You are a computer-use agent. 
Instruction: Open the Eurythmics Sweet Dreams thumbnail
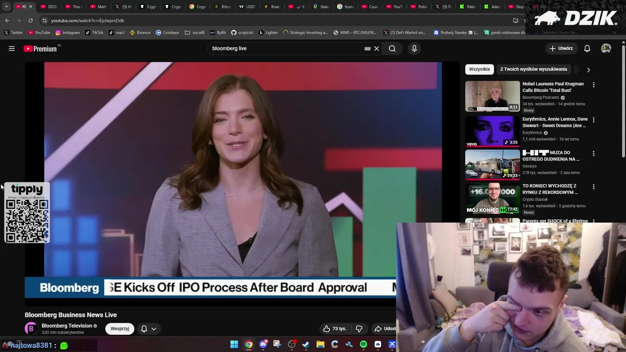(492, 131)
